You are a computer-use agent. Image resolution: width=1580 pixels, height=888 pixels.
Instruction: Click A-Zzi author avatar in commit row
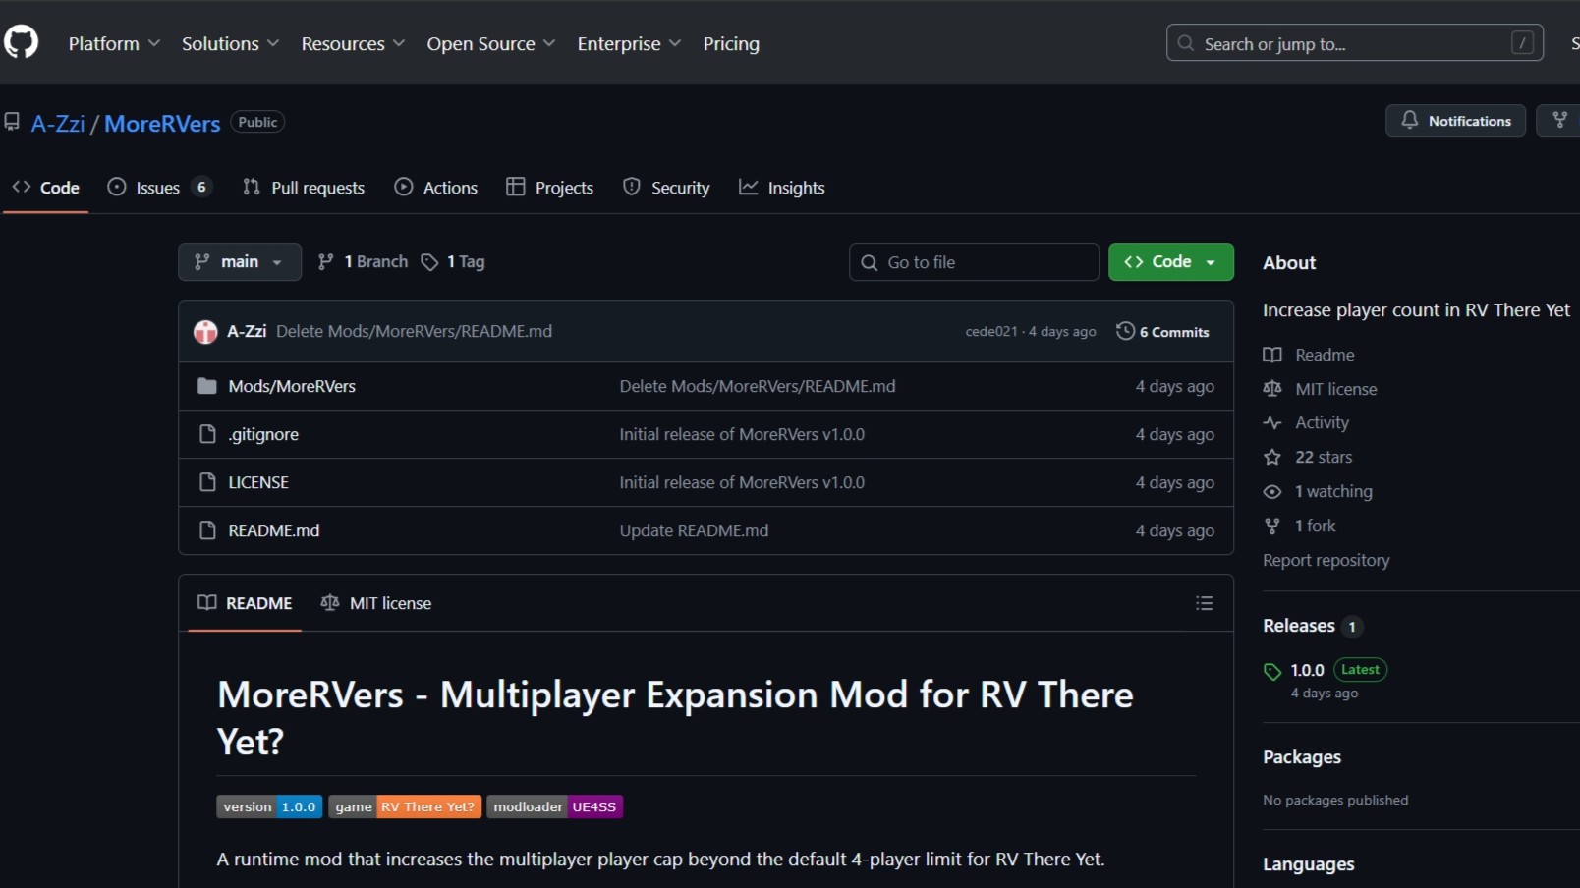coord(205,332)
